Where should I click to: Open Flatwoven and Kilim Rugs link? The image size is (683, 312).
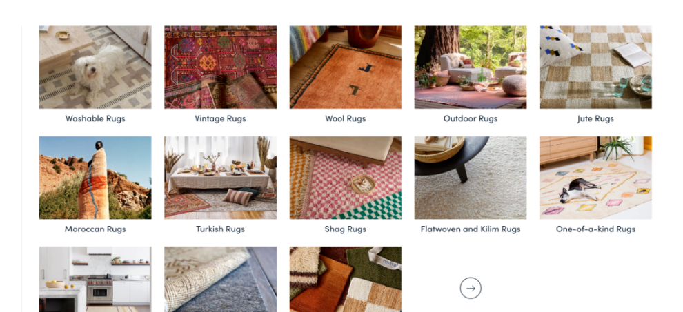click(x=471, y=229)
